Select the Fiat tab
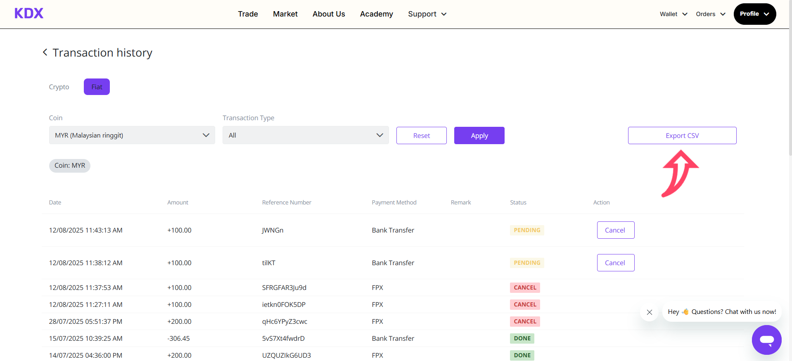 click(x=97, y=87)
